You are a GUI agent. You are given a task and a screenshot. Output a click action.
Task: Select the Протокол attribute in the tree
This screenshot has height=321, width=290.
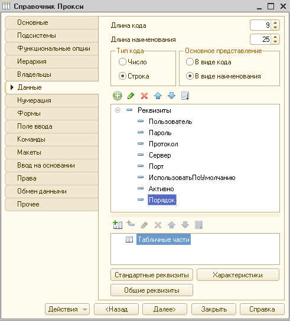(164, 144)
